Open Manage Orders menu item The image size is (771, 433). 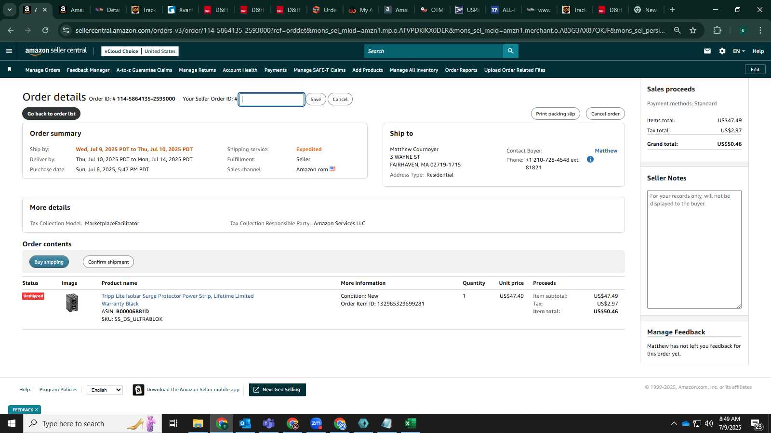point(43,70)
